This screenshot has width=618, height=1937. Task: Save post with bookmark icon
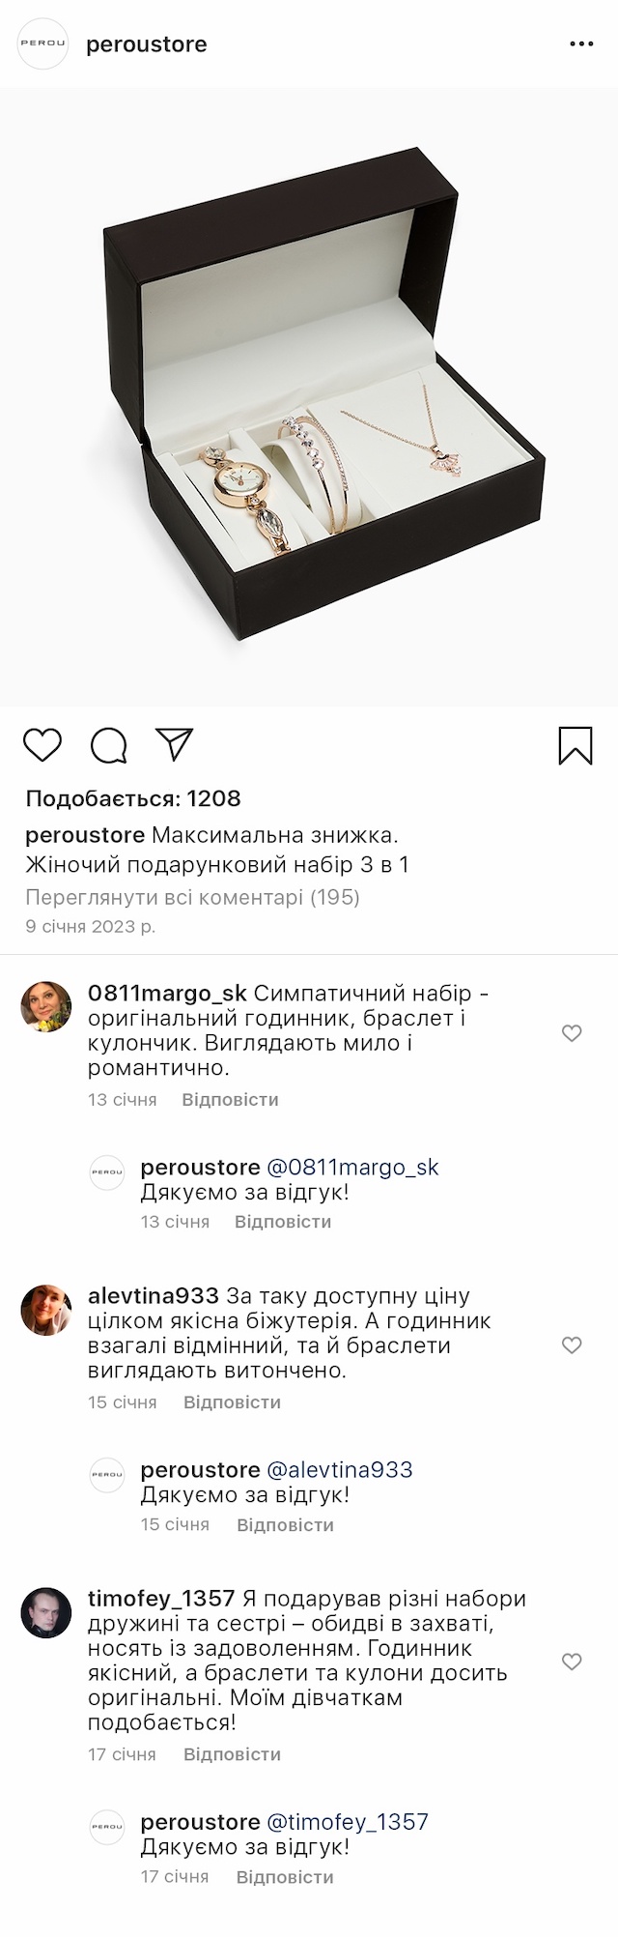576,745
